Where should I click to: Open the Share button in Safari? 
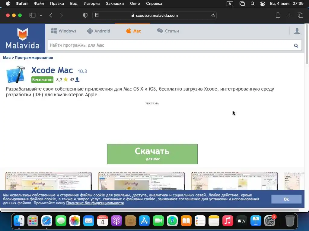278,15
